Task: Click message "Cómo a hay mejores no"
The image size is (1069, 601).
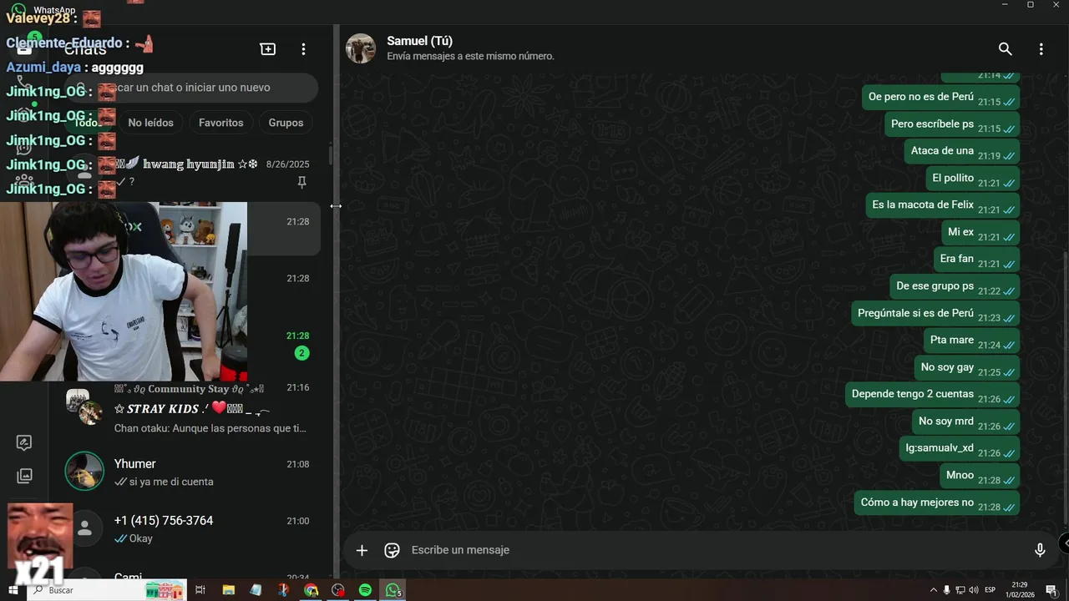Action: (x=937, y=503)
